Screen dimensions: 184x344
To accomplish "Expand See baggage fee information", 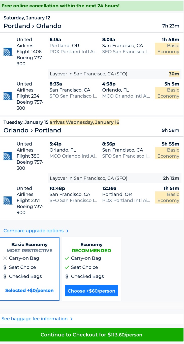I will [x=35, y=319].
